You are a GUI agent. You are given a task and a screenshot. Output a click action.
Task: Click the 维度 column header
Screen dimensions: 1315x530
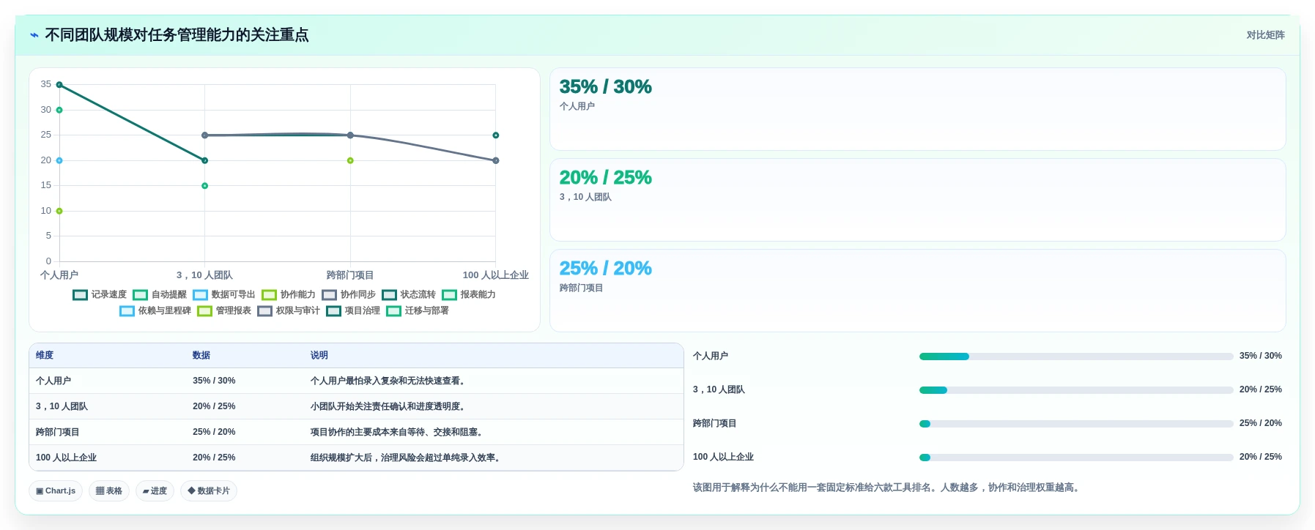[45, 355]
